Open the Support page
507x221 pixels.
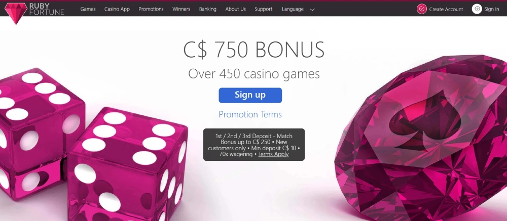(263, 9)
